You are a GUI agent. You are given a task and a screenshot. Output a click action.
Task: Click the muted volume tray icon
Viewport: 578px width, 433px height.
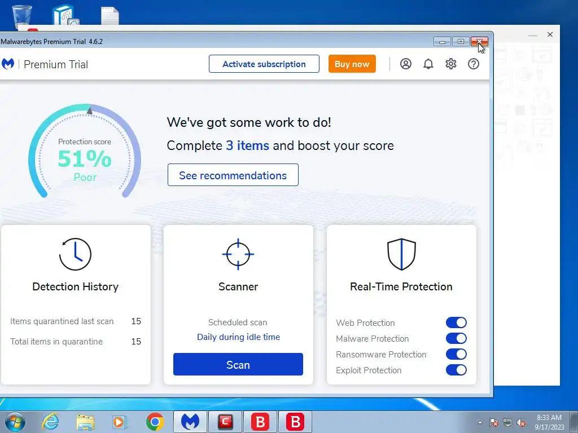521,422
